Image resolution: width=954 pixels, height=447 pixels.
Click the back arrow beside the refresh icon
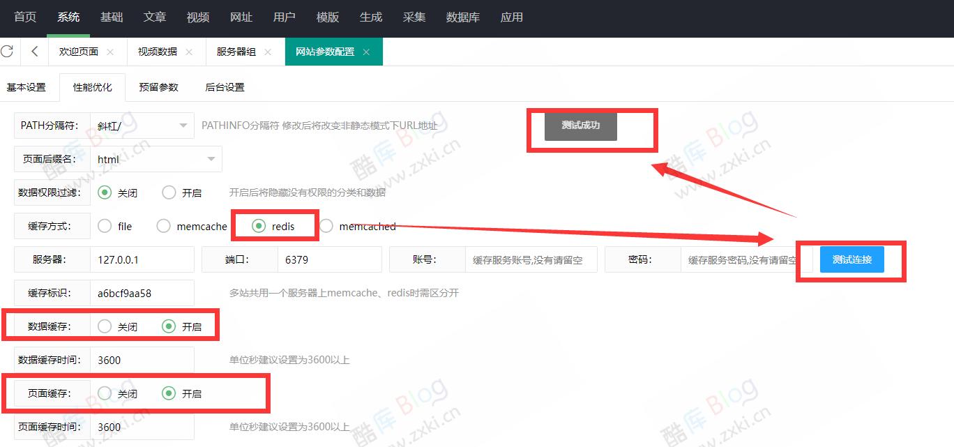(33, 51)
